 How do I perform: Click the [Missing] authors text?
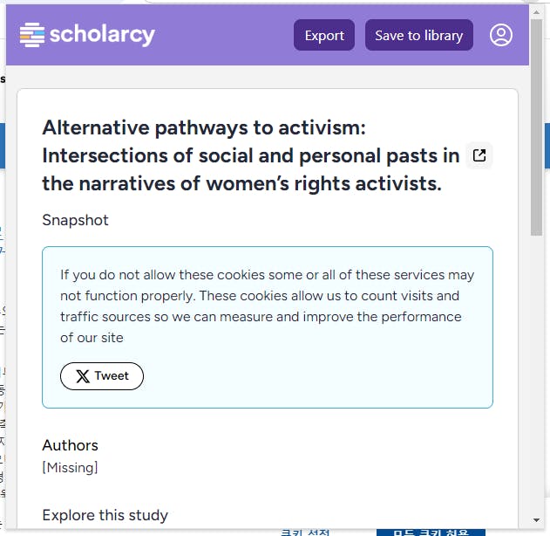click(70, 468)
